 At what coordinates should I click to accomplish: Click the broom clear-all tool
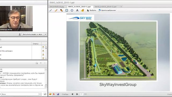(x=83, y=10)
